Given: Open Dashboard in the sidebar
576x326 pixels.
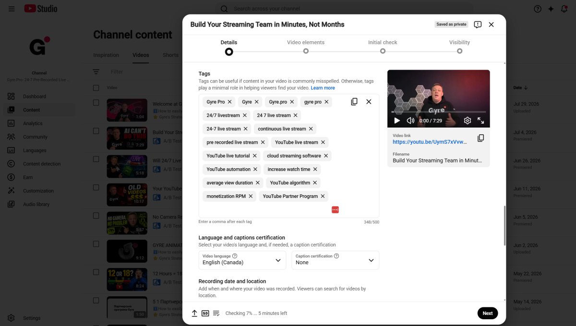Looking at the screenshot, I should 35,96.
